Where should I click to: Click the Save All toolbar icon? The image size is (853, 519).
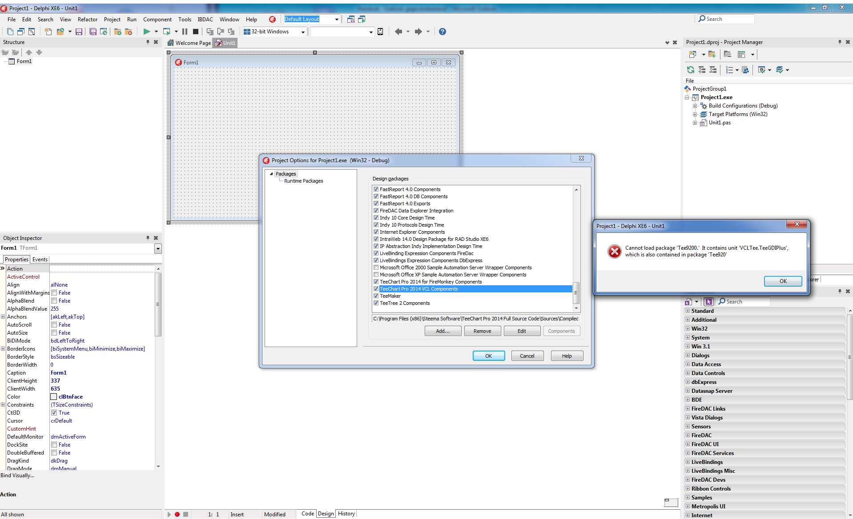pos(93,32)
